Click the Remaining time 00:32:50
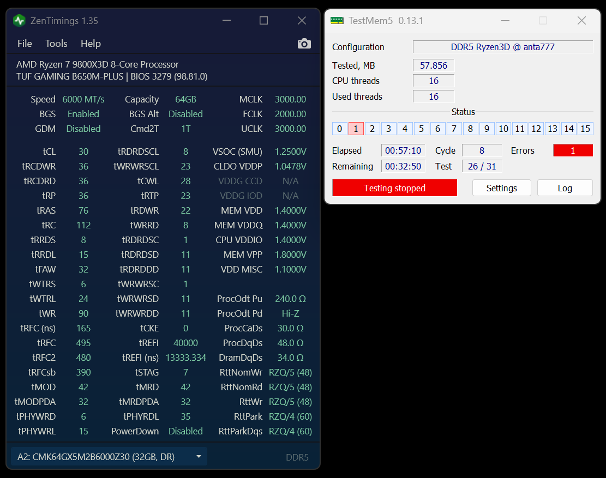The height and width of the screenshot is (478, 606). [x=403, y=166]
